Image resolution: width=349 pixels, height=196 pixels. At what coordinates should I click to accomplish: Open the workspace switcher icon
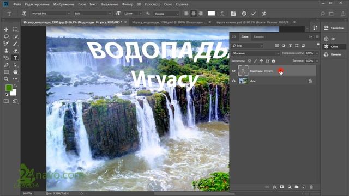[x=331, y=14]
